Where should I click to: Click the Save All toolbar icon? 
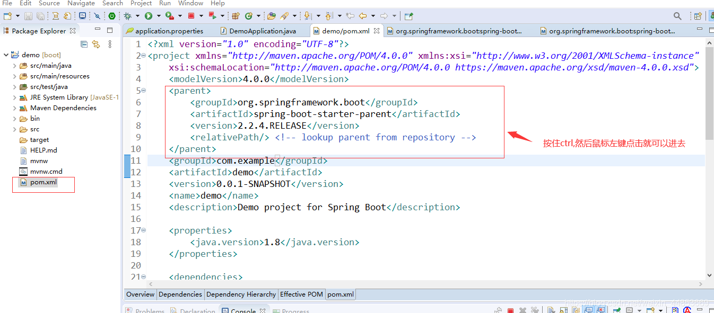coord(40,16)
